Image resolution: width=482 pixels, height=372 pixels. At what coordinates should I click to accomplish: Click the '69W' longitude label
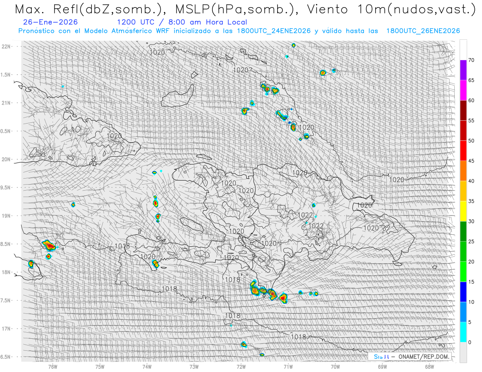[383, 366]
